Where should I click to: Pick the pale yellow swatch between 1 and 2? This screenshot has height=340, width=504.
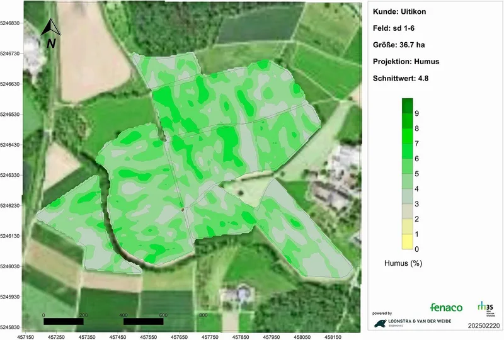click(x=407, y=227)
